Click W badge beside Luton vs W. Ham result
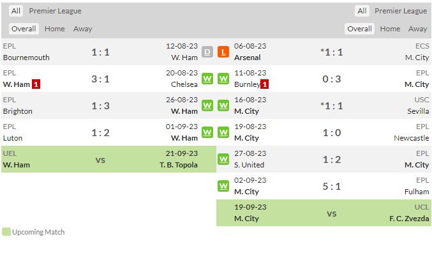Viewport: 432px width, 255px height. point(207,132)
